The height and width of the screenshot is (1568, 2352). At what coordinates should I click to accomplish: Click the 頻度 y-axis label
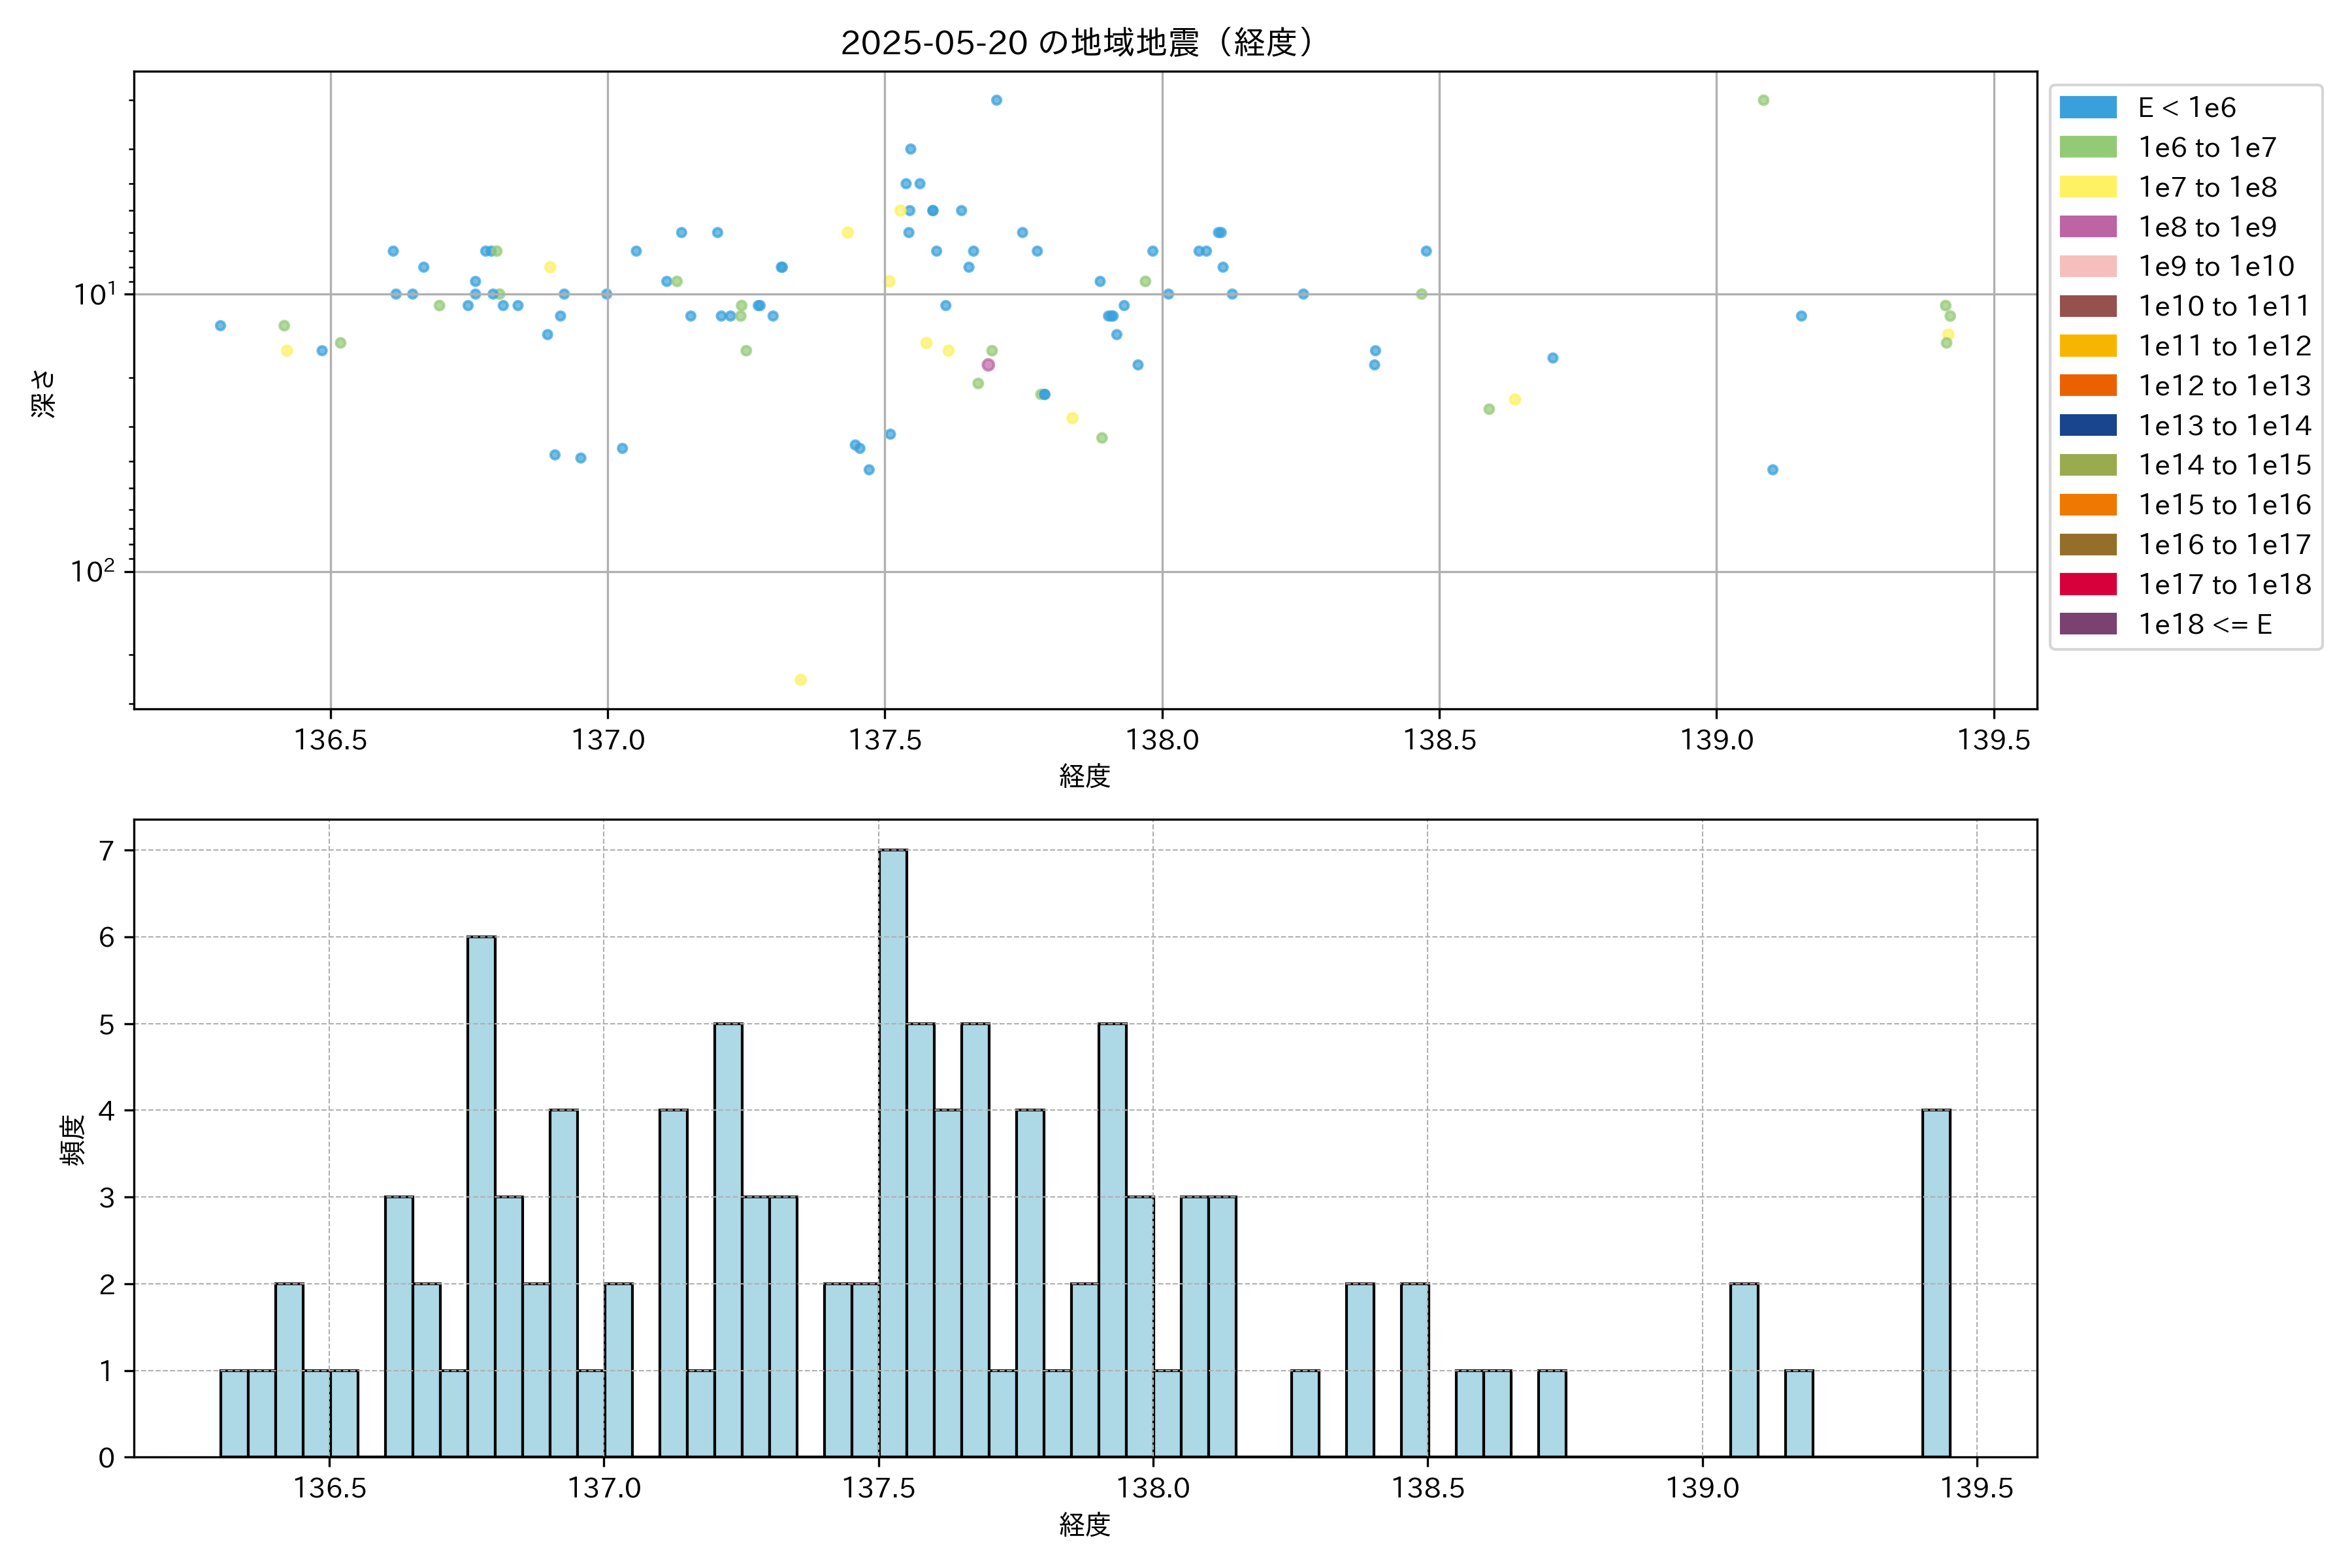click(72, 1140)
